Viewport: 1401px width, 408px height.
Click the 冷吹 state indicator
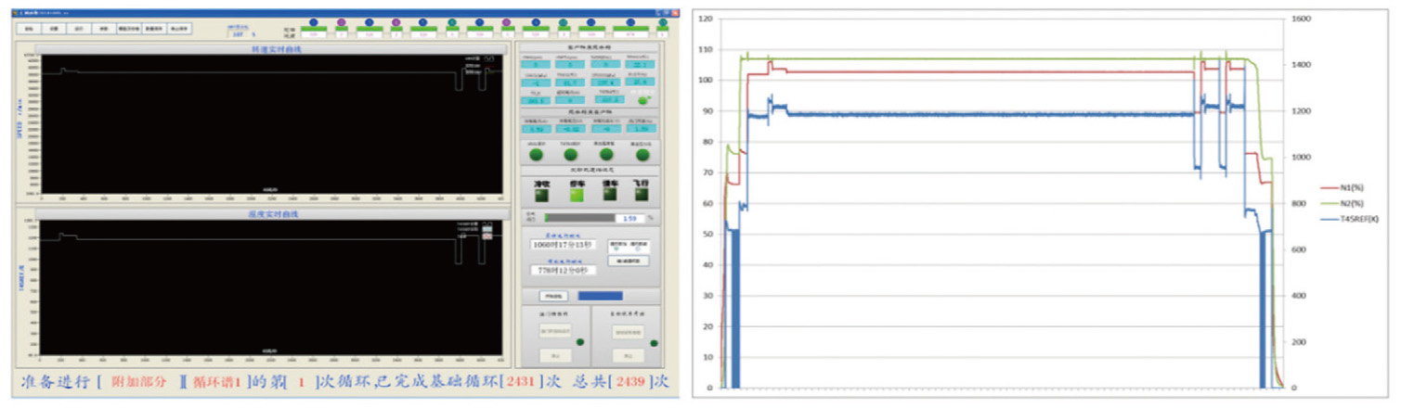point(541,196)
